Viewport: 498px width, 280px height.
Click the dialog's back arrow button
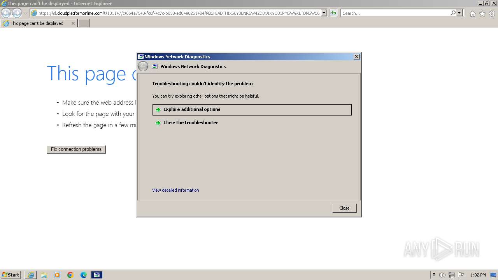coord(143,66)
